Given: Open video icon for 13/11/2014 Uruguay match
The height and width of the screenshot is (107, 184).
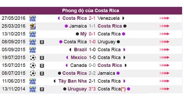Looking at the screenshot, I should [42, 89].
